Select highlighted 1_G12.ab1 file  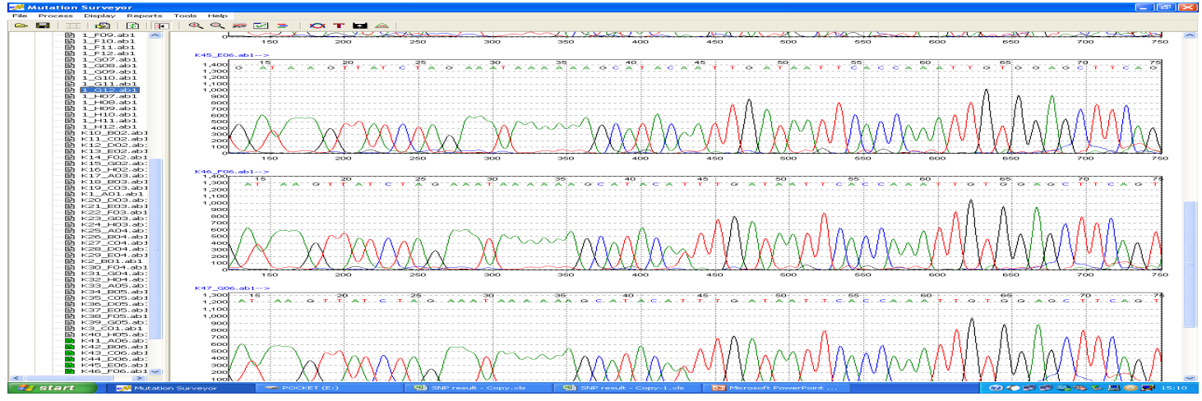pyautogui.click(x=110, y=90)
